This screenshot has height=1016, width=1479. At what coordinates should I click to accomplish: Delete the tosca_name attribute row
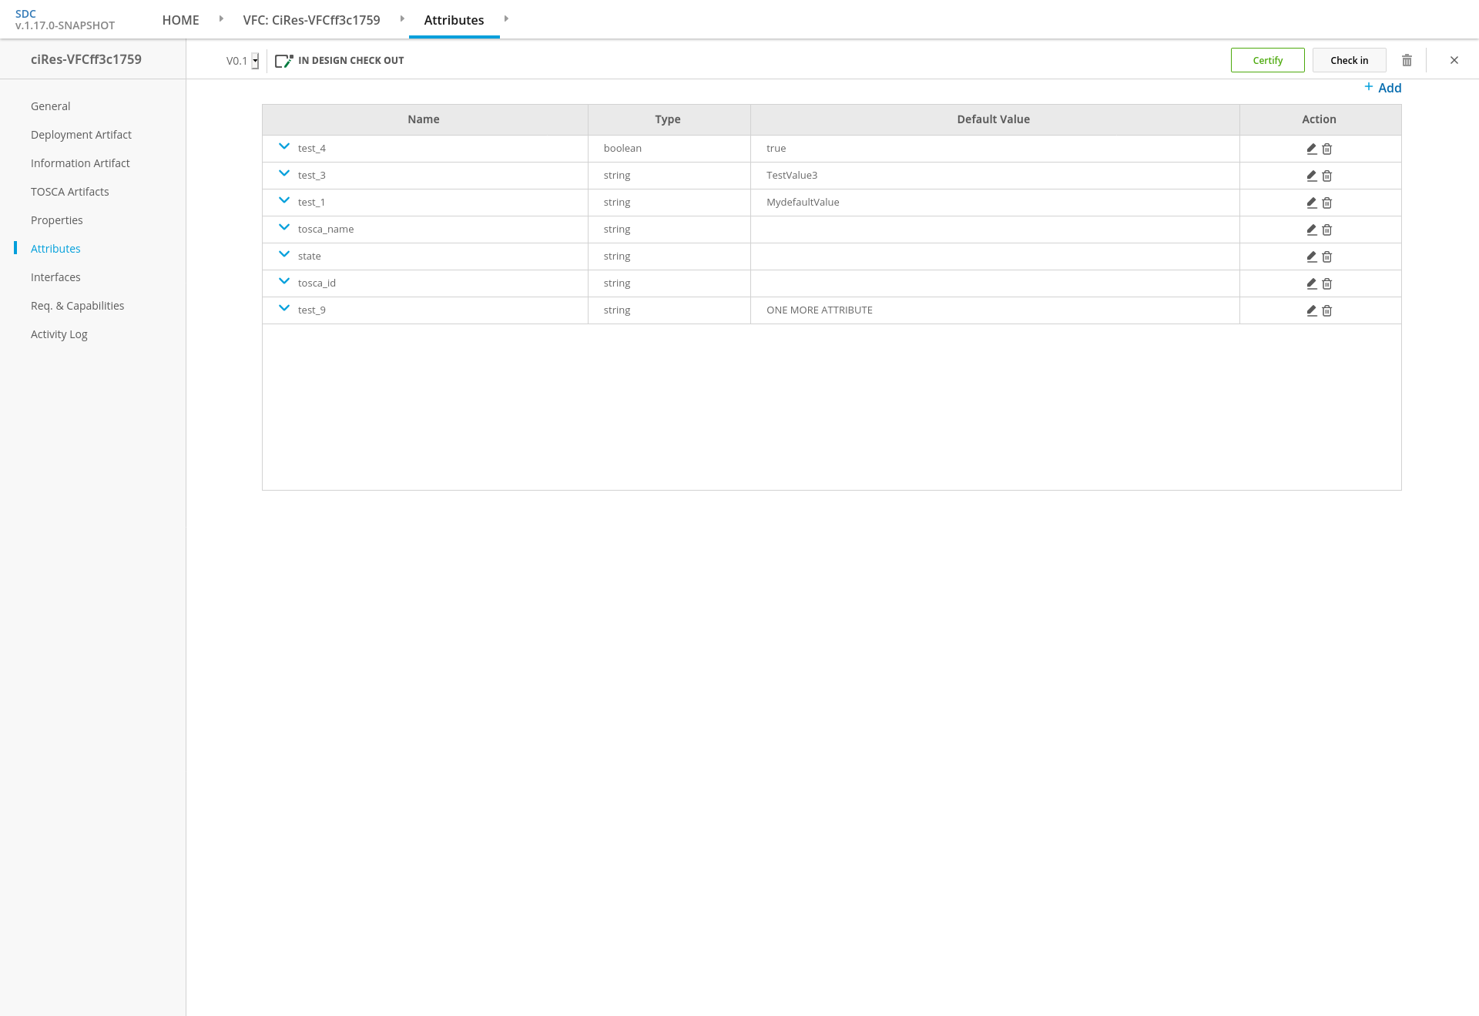pos(1327,230)
